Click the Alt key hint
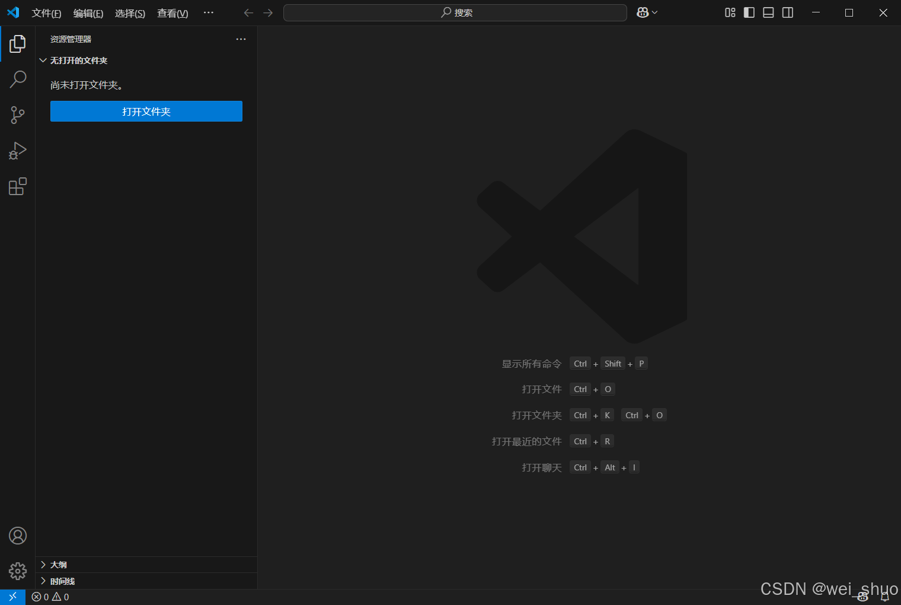The image size is (901, 605). click(x=610, y=467)
